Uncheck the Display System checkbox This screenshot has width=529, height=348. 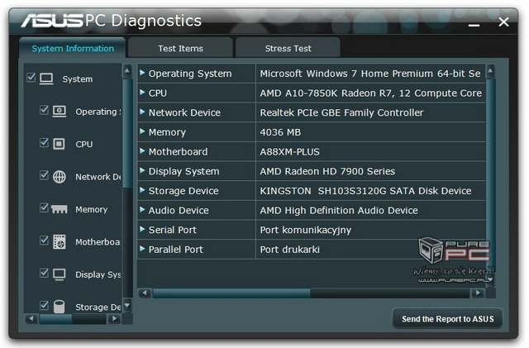(x=44, y=273)
